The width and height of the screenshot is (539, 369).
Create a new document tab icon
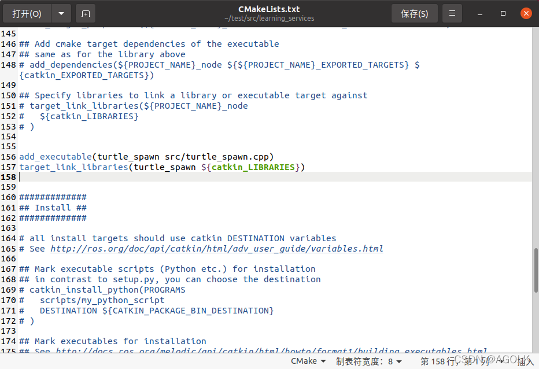tap(86, 14)
